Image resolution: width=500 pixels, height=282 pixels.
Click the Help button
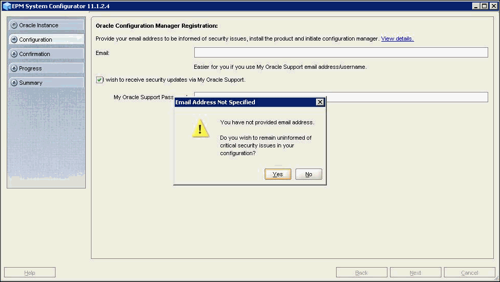coord(30,272)
